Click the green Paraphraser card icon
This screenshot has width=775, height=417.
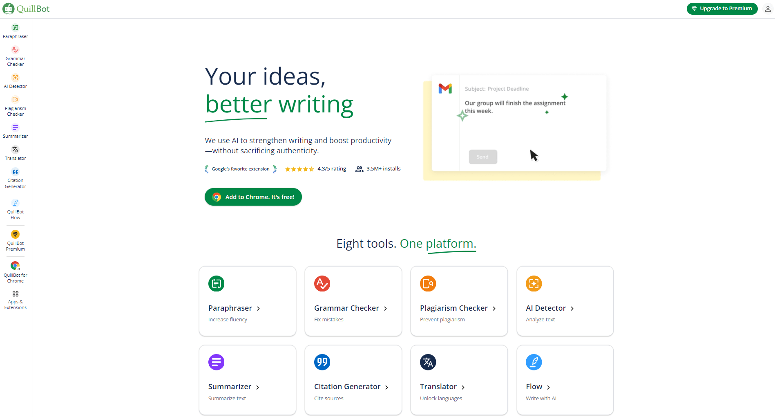coord(216,283)
